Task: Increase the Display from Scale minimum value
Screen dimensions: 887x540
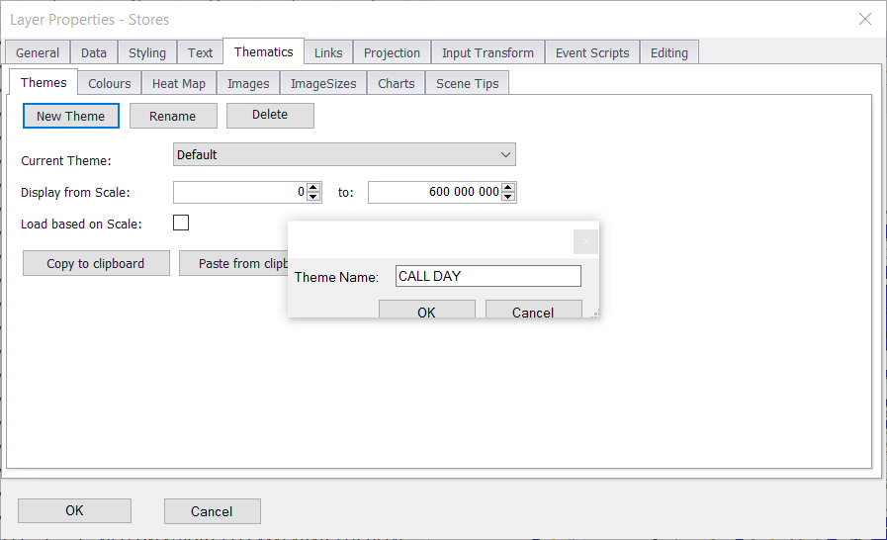Action: 313,187
